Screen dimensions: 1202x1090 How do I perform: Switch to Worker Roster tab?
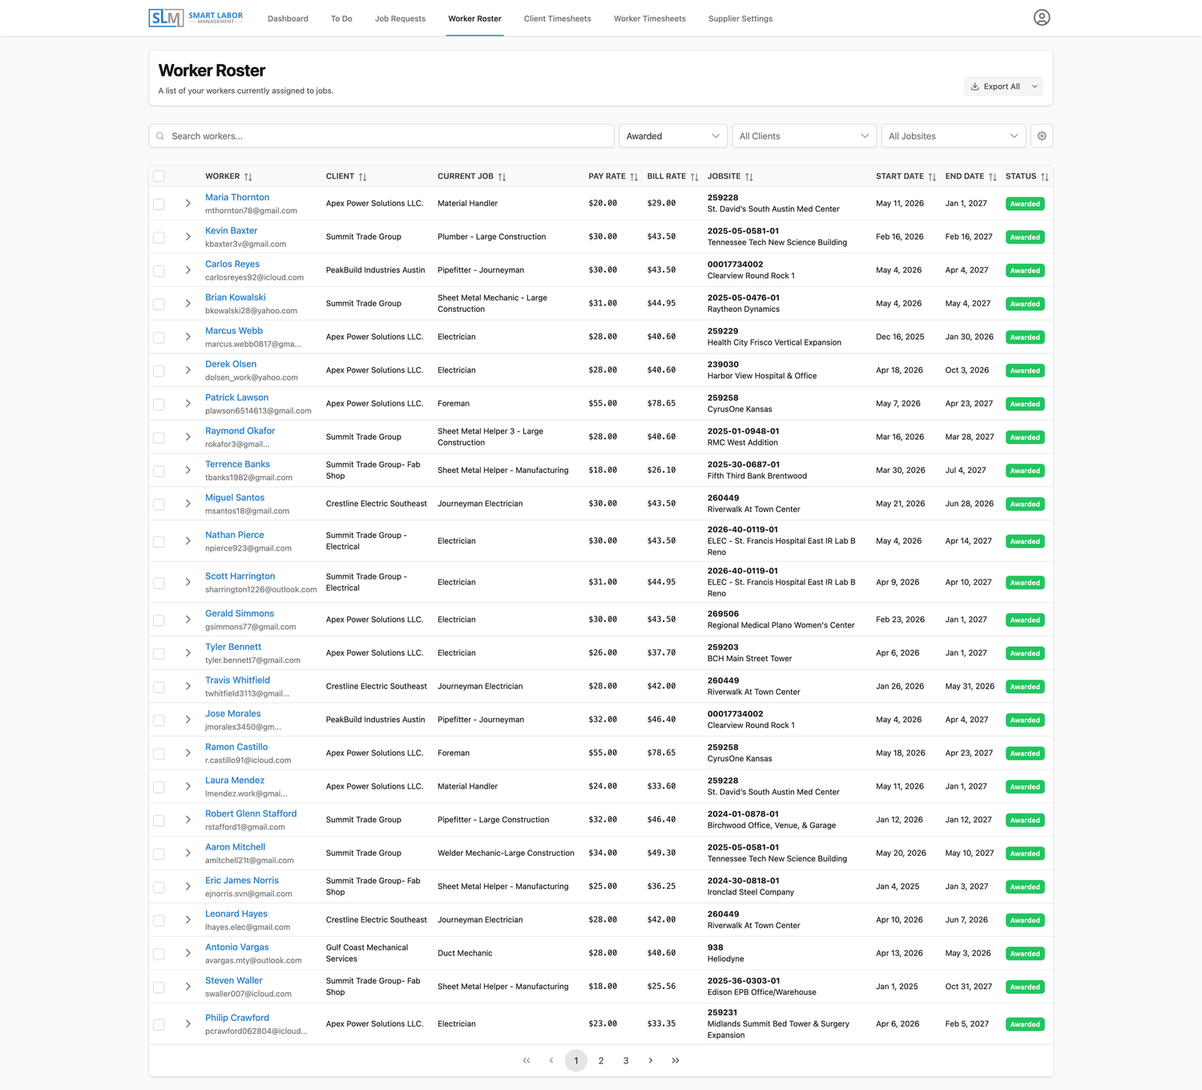[474, 18]
